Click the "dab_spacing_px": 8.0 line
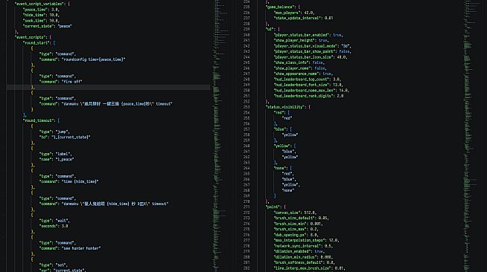Viewport: 487px width, 272px height. click(x=296, y=235)
